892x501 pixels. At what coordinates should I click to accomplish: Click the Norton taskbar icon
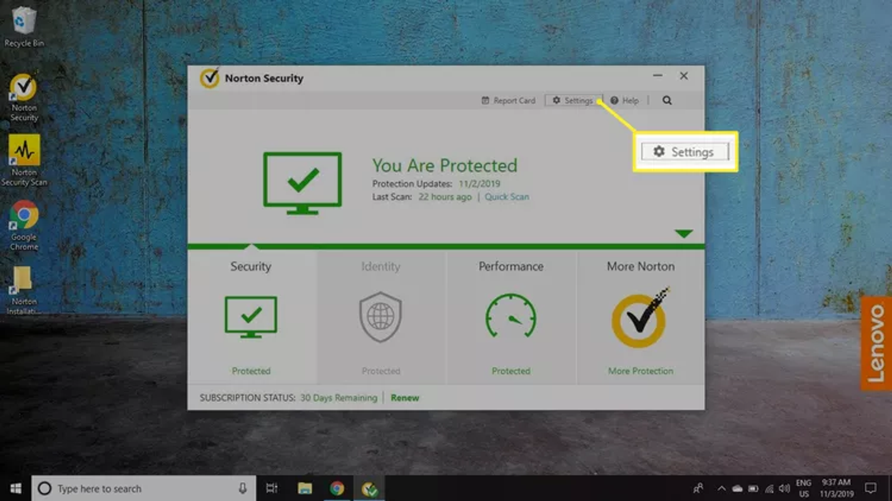tap(370, 489)
